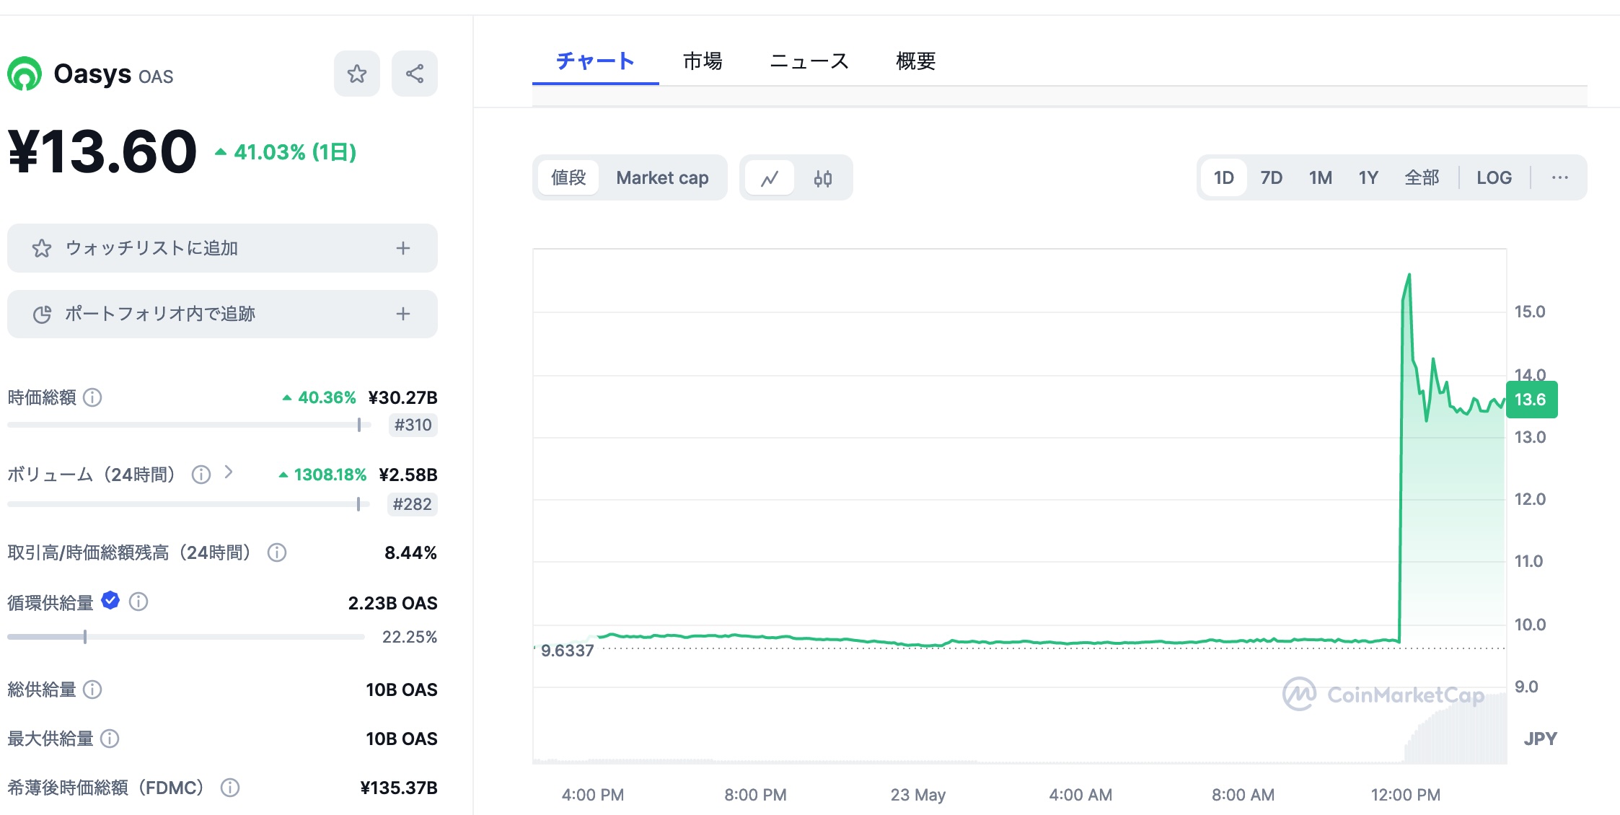Click info icon next to 最大供給量
Screen dimensions: 1620x815
110,739
